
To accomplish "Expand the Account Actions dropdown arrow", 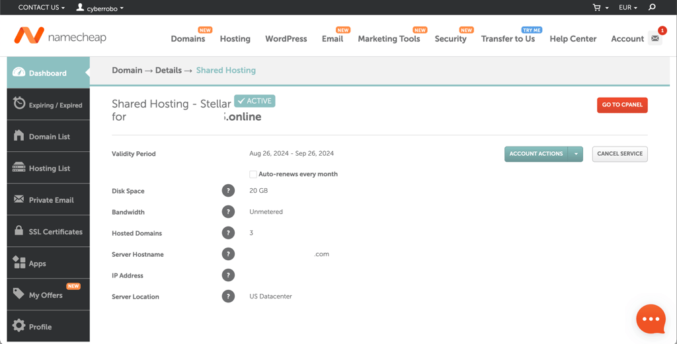I will (576, 154).
